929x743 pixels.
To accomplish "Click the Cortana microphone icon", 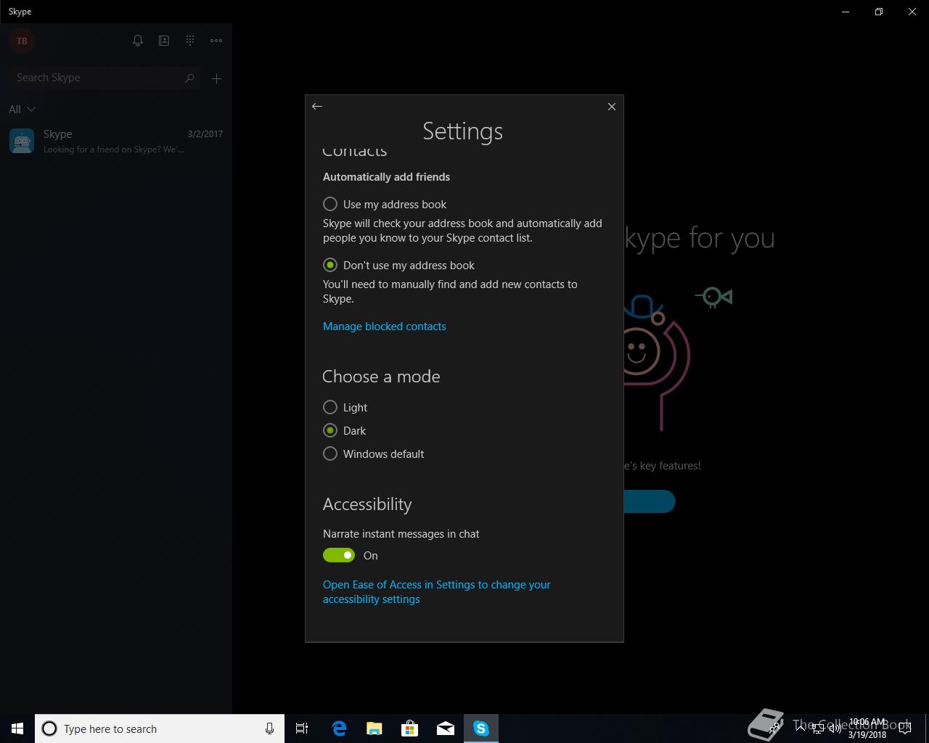I will [x=269, y=728].
